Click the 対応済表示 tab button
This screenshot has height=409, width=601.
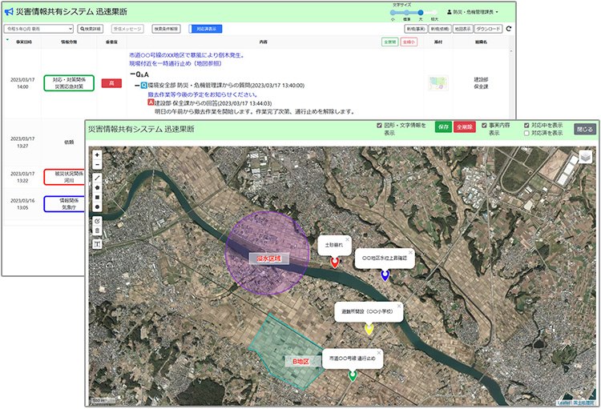[206, 29]
